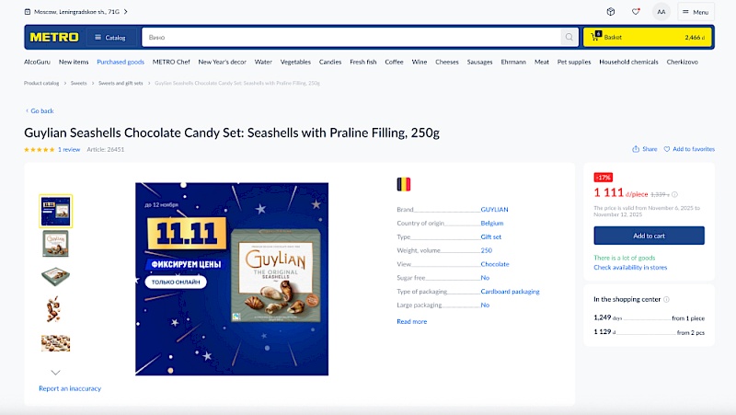Click info icon next to 'In the shopping center'

(667, 299)
